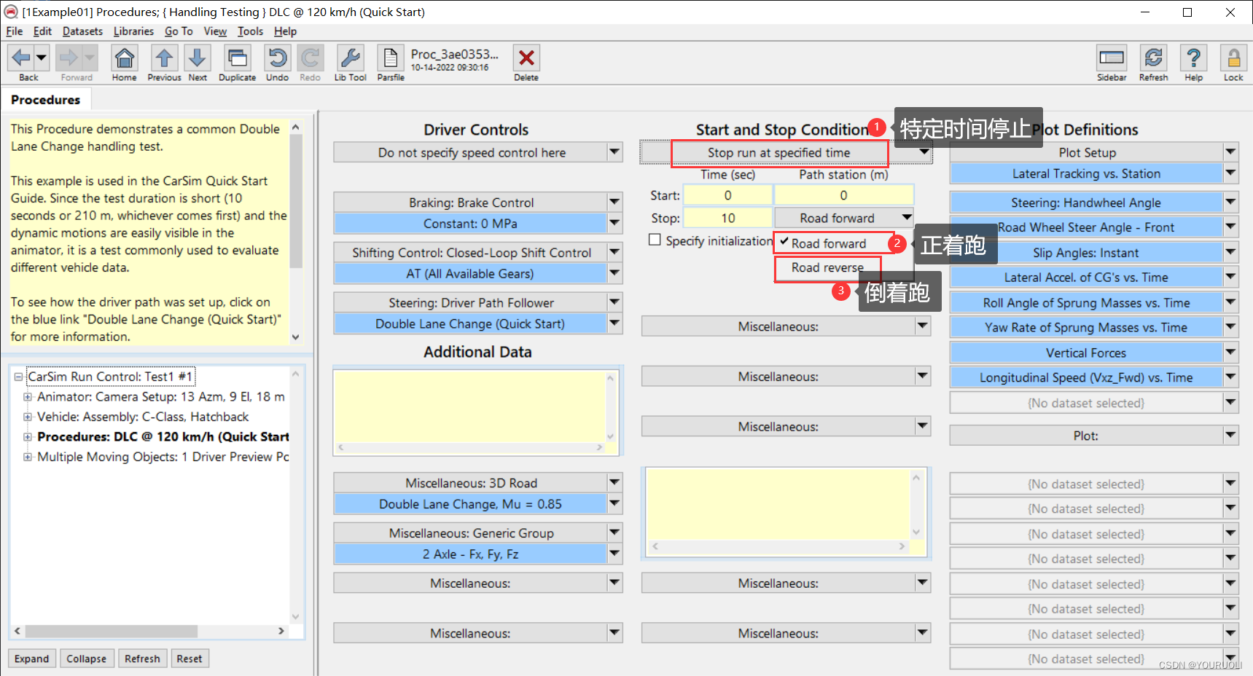The height and width of the screenshot is (676, 1253).
Task: Click the Reset button
Action: 190,659
